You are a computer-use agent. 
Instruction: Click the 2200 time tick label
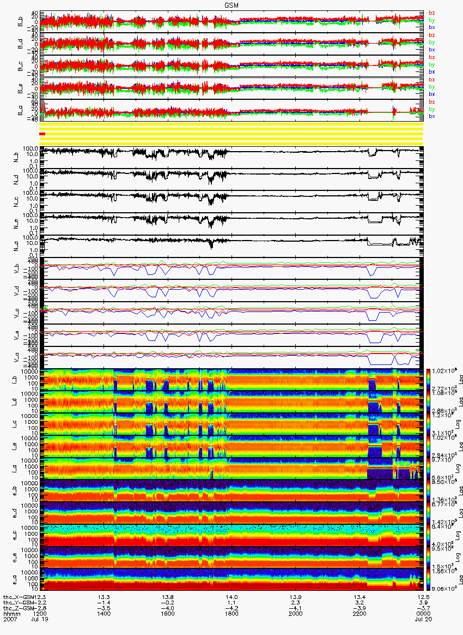360,614
